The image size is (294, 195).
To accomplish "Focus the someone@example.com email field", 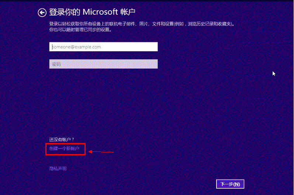I will tap(104, 47).
